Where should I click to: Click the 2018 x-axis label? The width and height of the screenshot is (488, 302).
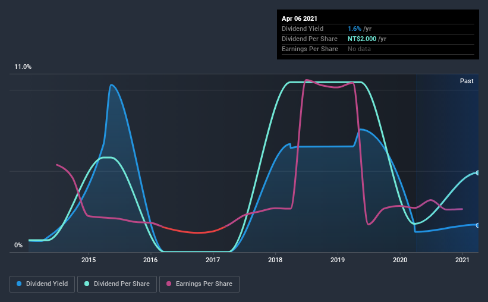pyautogui.click(x=275, y=260)
